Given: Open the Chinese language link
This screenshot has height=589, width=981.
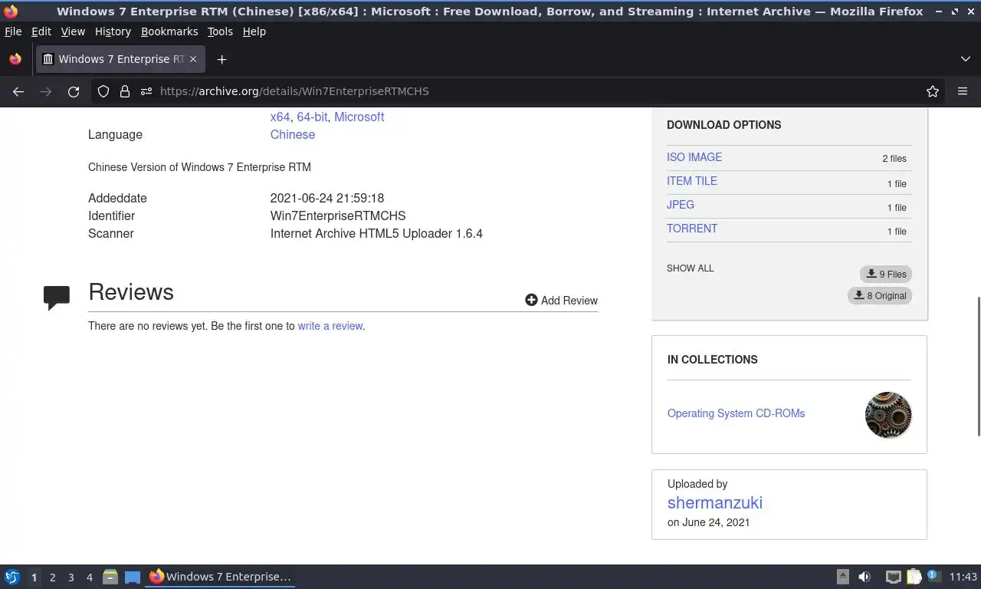Looking at the screenshot, I should [292, 134].
